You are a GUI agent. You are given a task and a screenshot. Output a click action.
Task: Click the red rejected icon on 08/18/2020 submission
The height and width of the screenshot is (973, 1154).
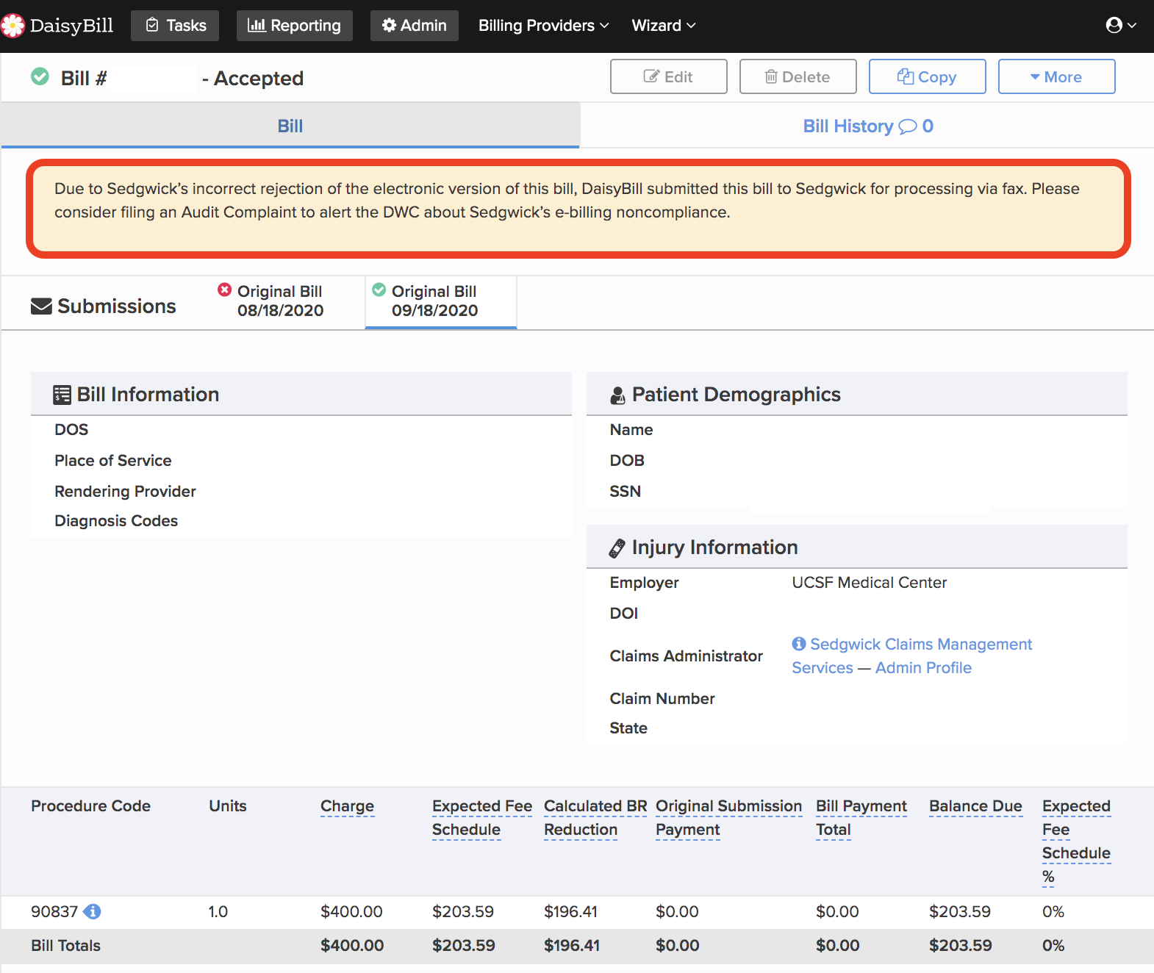(x=225, y=290)
